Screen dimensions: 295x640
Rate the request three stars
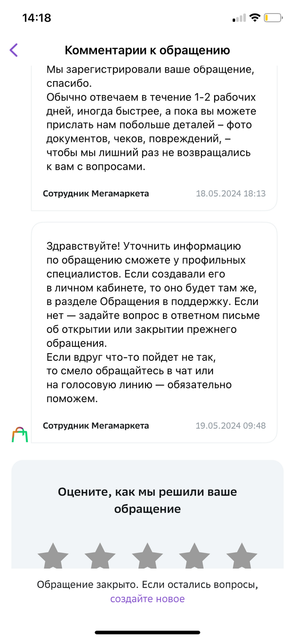click(x=147, y=556)
